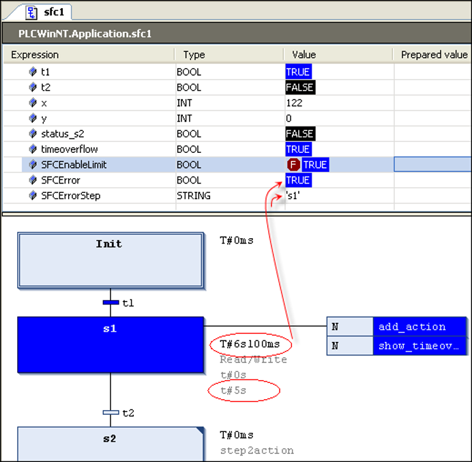
Task: Select the x variable value 122
Action: click(295, 103)
